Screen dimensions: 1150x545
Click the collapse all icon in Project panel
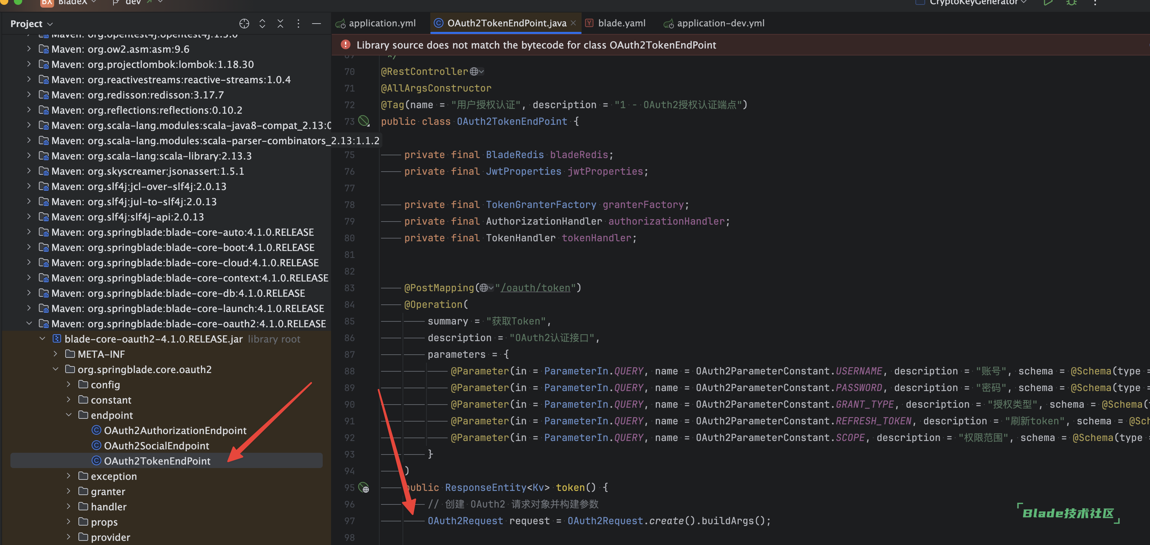280,24
